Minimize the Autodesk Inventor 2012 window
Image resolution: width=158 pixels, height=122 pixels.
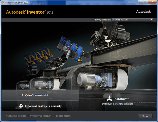141,2
